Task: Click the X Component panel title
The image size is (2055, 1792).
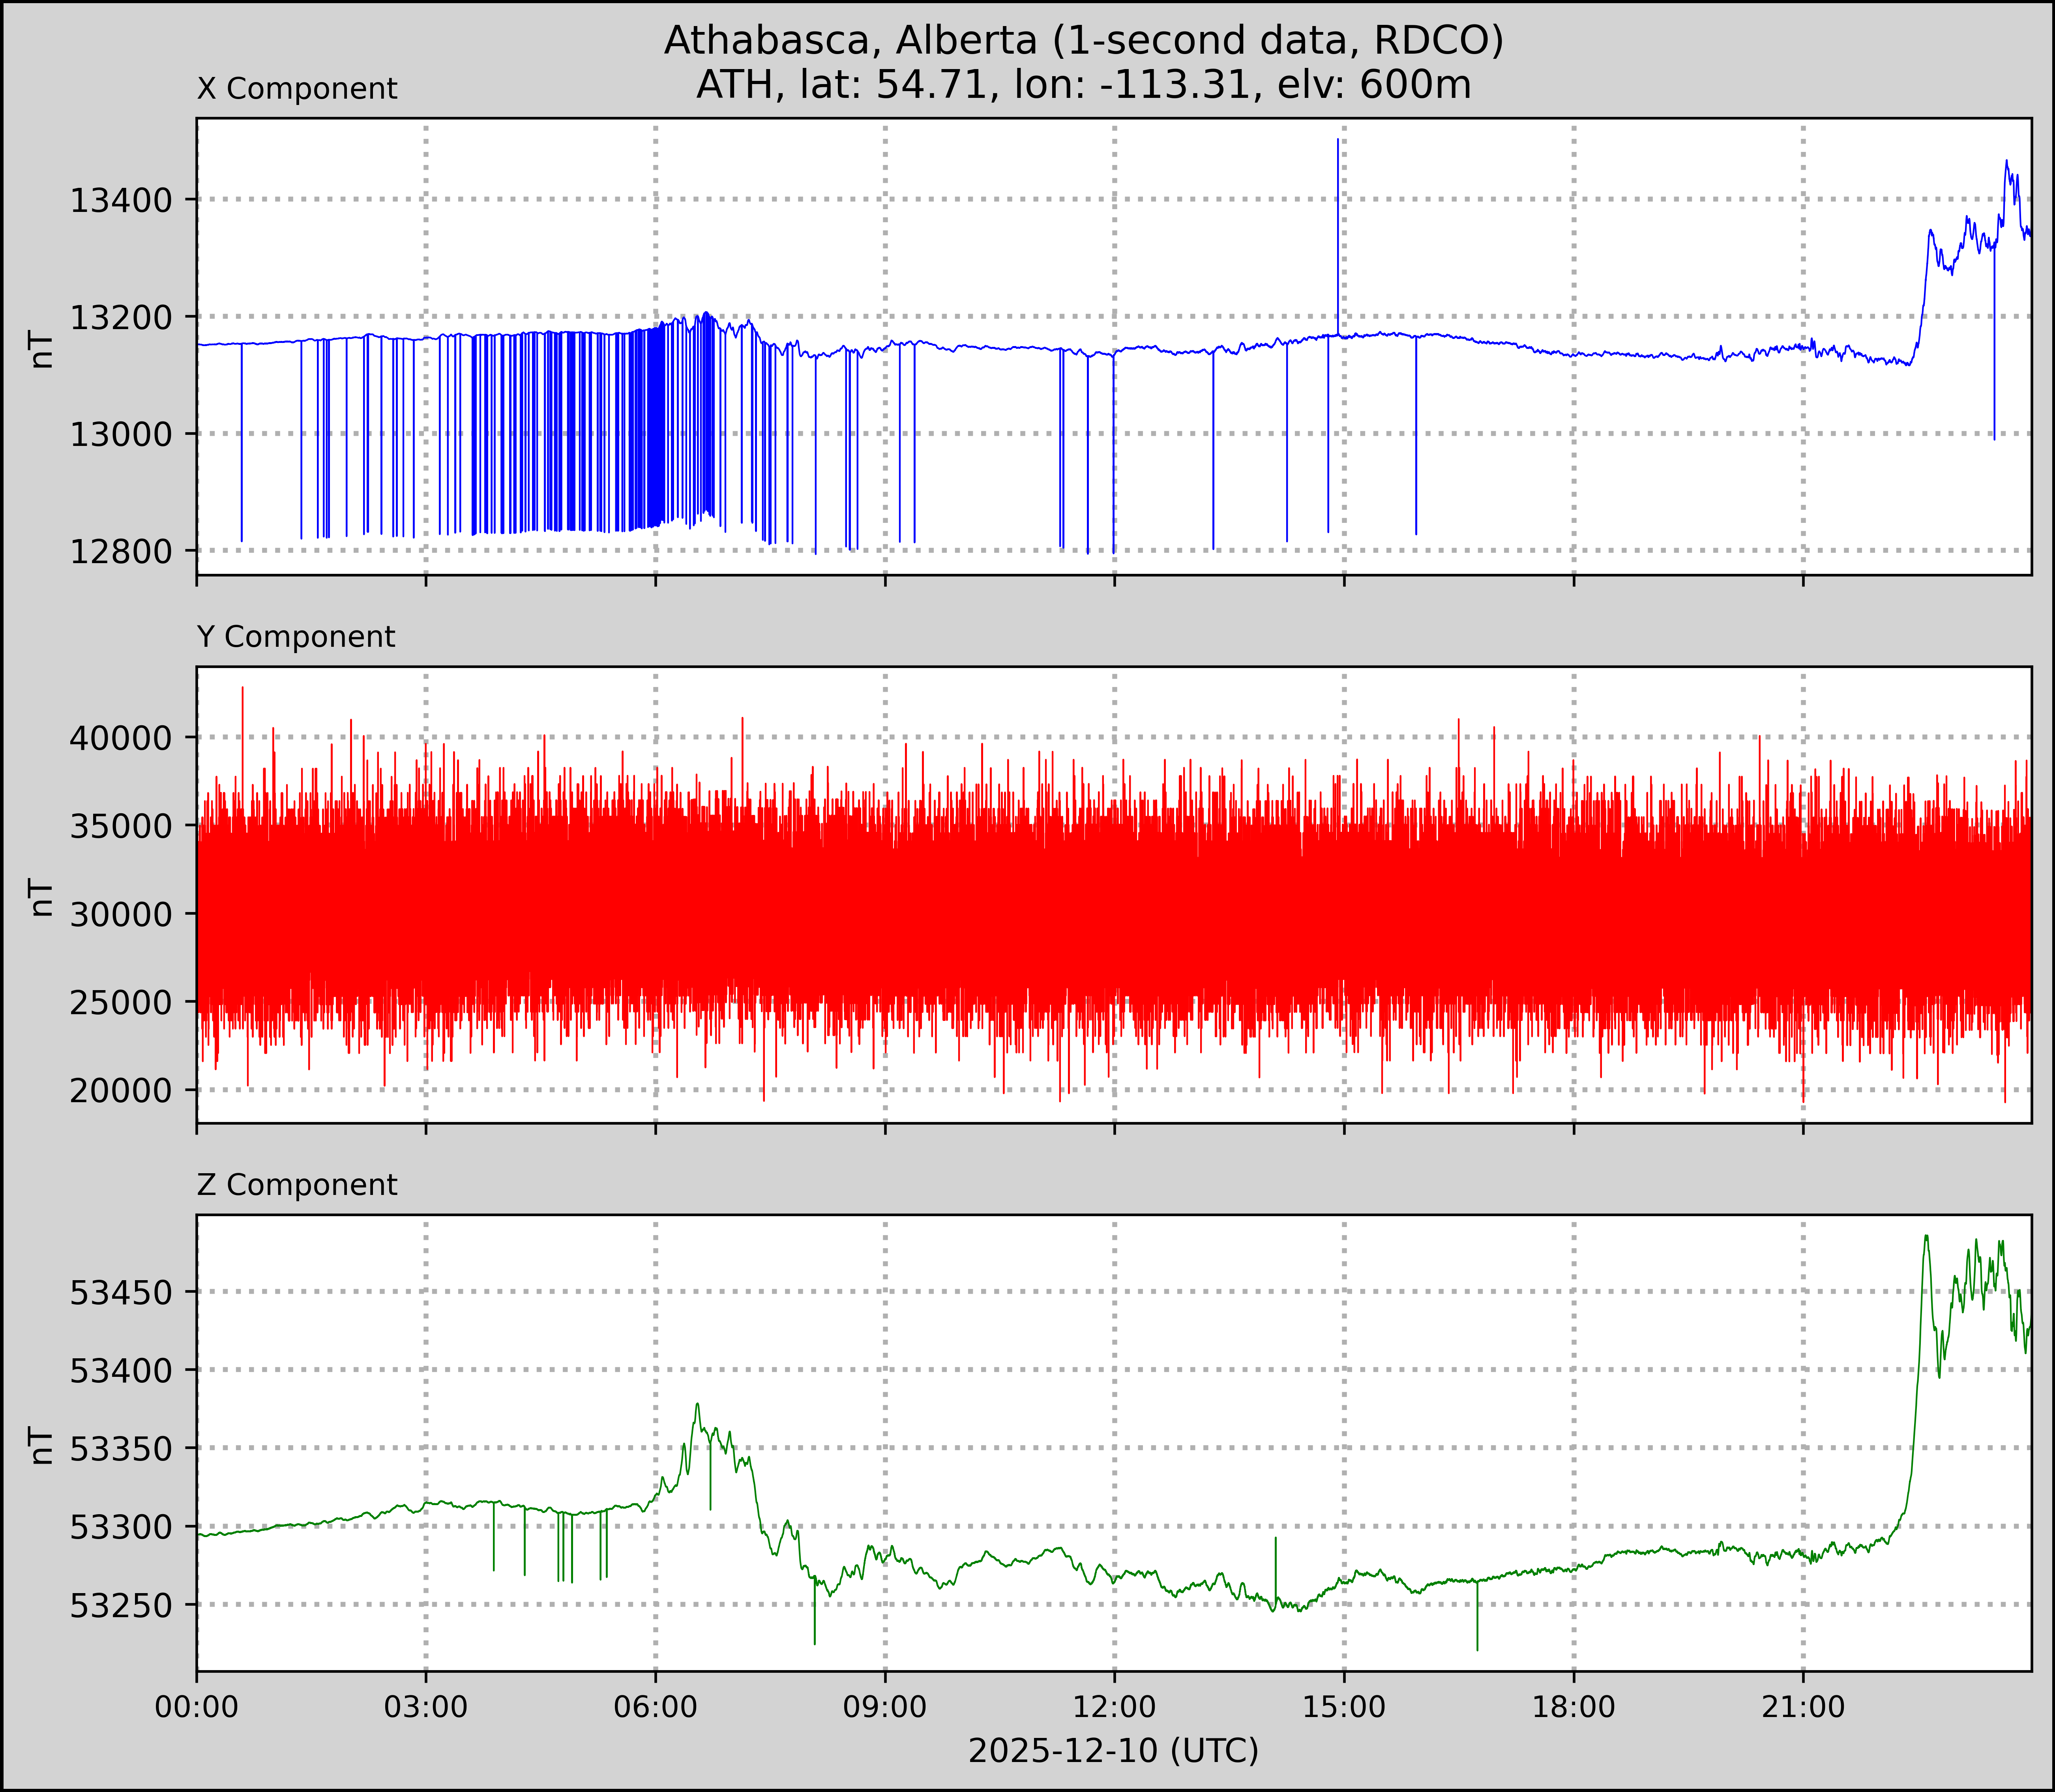Action: tap(297, 89)
